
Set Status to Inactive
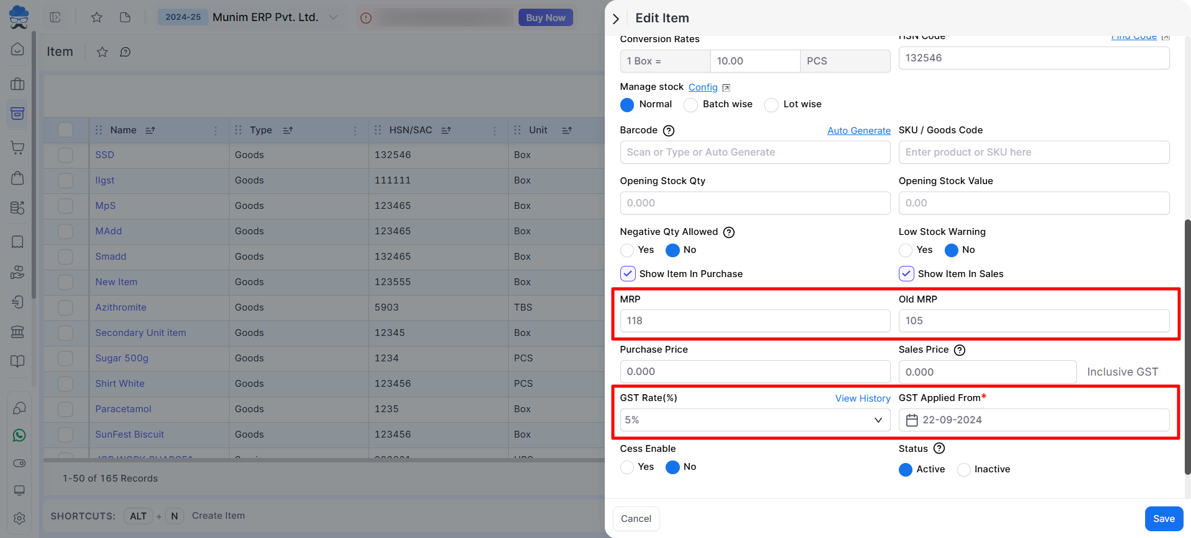[x=963, y=470]
